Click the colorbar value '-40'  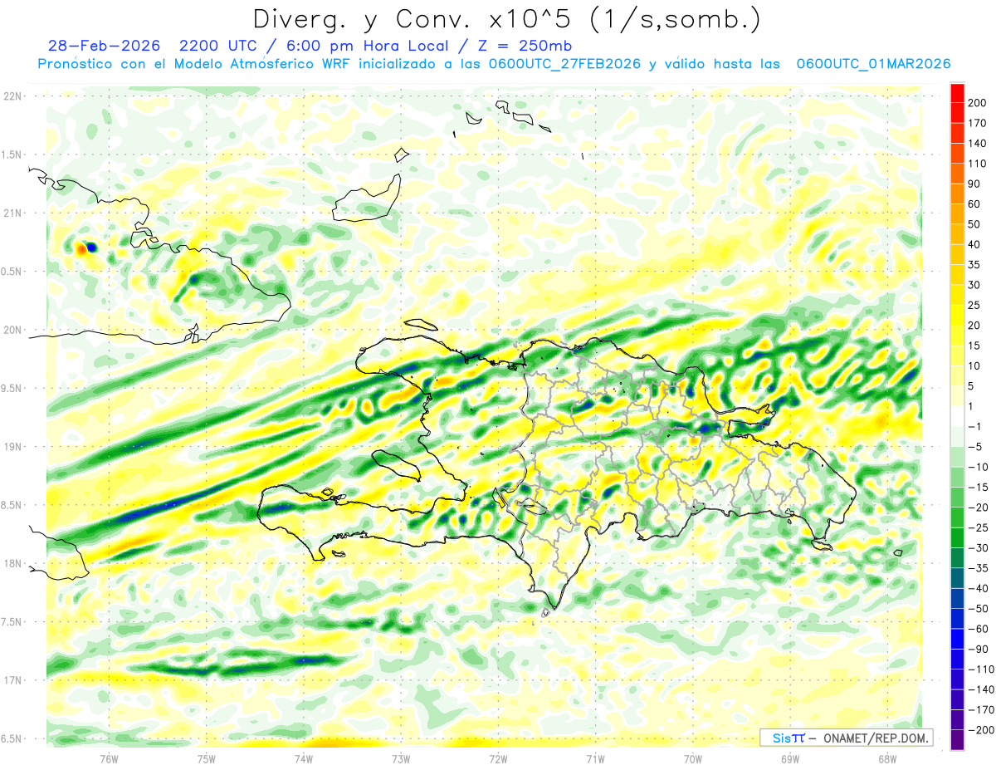pyautogui.click(x=979, y=587)
